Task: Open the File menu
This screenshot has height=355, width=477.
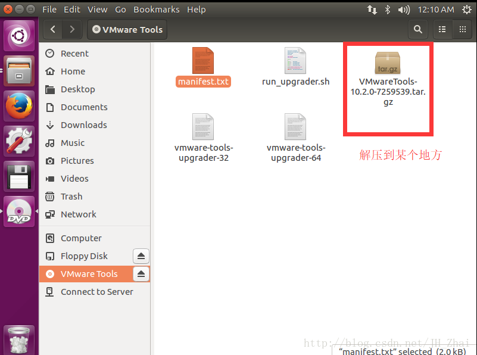Action: click(x=49, y=10)
